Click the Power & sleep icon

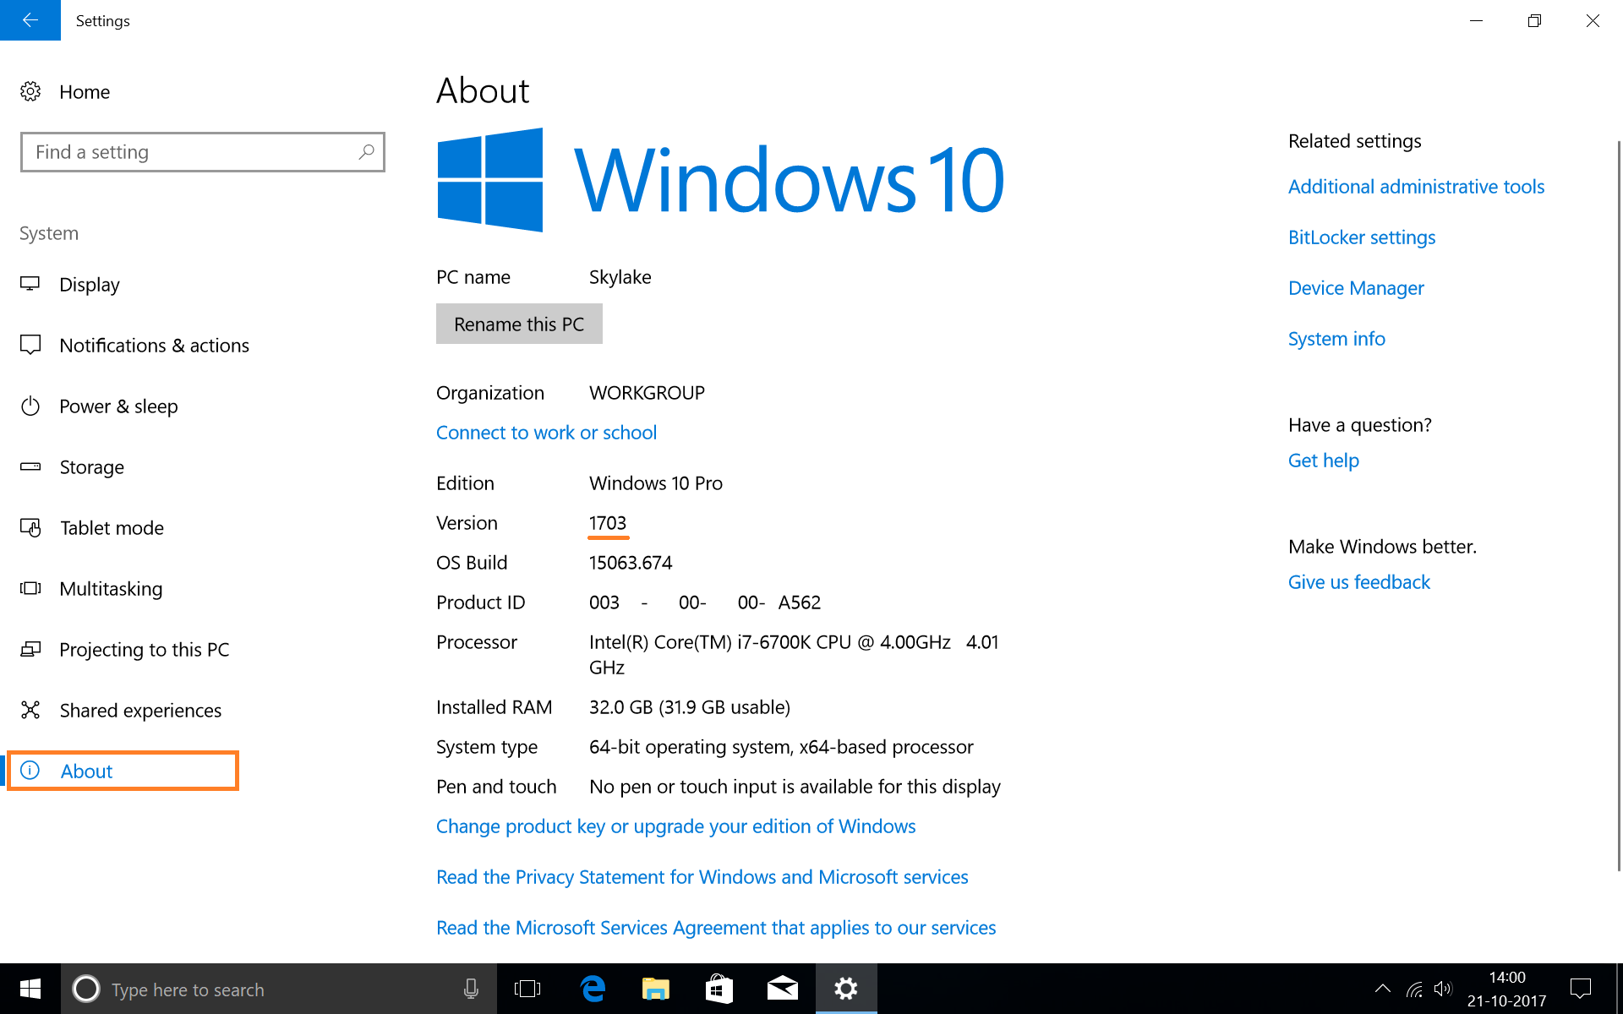point(30,406)
